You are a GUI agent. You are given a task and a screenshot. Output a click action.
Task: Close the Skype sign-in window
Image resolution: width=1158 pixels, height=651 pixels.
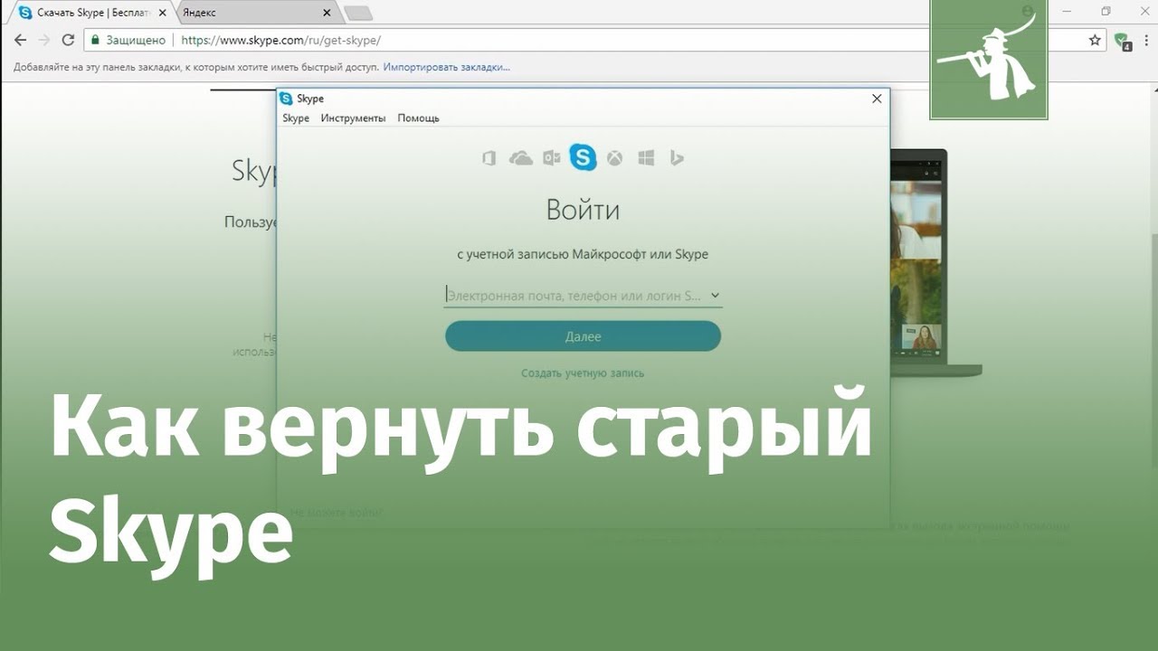(876, 99)
